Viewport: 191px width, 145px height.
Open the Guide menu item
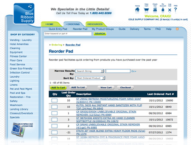click(x=122, y=29)
